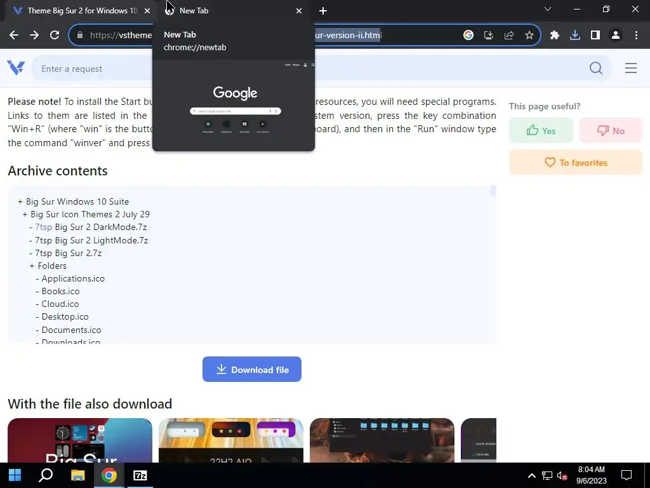Open the Chrome three-dot menu
Viewport: 650px width, 488px height.
click(x=636, y=36)
